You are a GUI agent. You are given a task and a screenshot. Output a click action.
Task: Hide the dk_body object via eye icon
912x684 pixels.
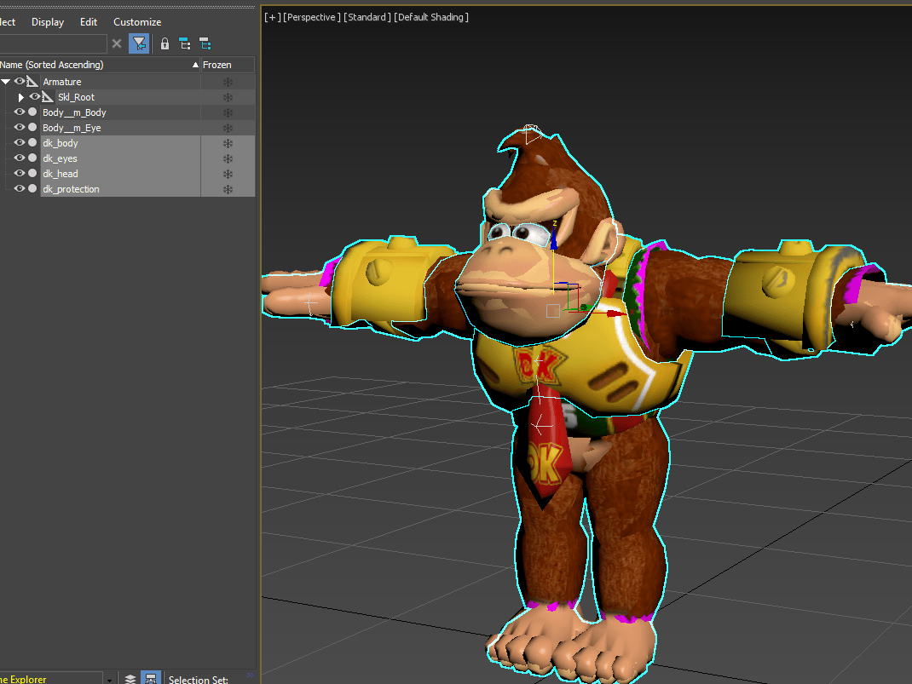(19, 143)
